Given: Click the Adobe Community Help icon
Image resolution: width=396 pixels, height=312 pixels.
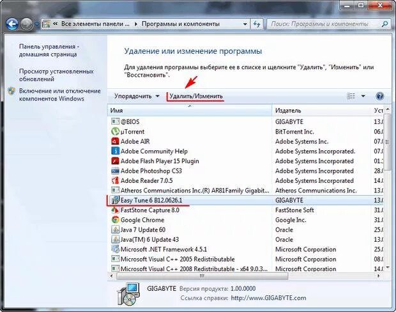Looking at the screenshot, I should coord(115,151).
